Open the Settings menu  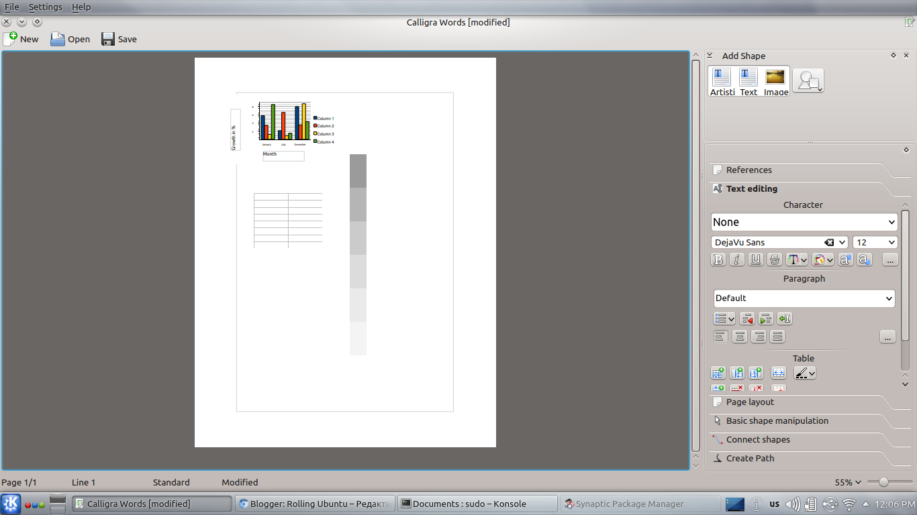[45, 7]
